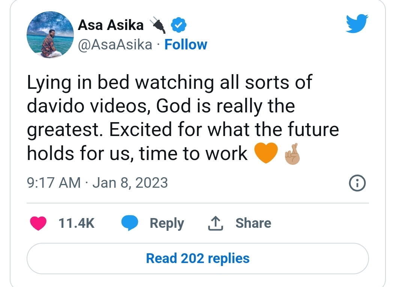This screenshot has width=405, height=287.
Task: Click the Twitter bird logo
Action: (357, 24)
